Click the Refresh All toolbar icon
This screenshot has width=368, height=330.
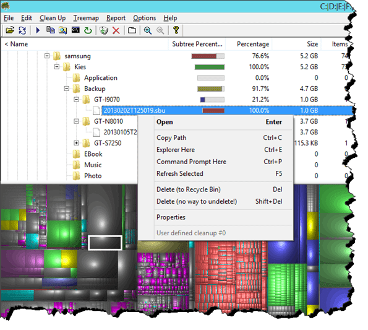click(x=22, y=30)
